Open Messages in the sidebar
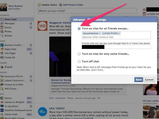Screen dimensions: 159x119 (x=10, y=23)
